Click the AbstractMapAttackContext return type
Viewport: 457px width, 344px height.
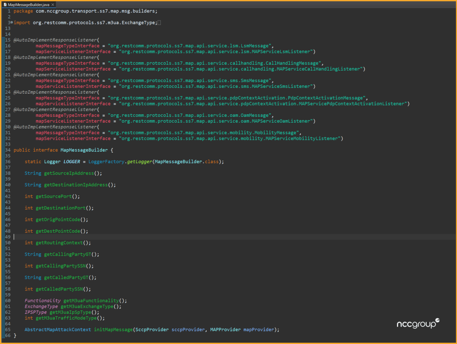(x=58, y=330)
